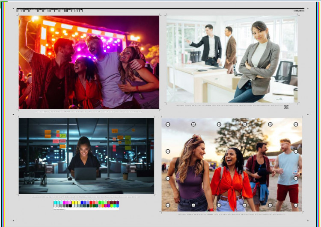Click the middle-left edge registration mark above the bottom-left corner
The width and height of the screenshot is (321, 227).
pyautogui.click(x=168, y=178)
